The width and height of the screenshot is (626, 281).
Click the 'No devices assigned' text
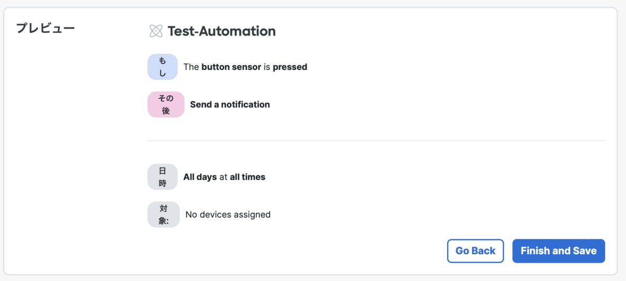[x=228, y=214]
